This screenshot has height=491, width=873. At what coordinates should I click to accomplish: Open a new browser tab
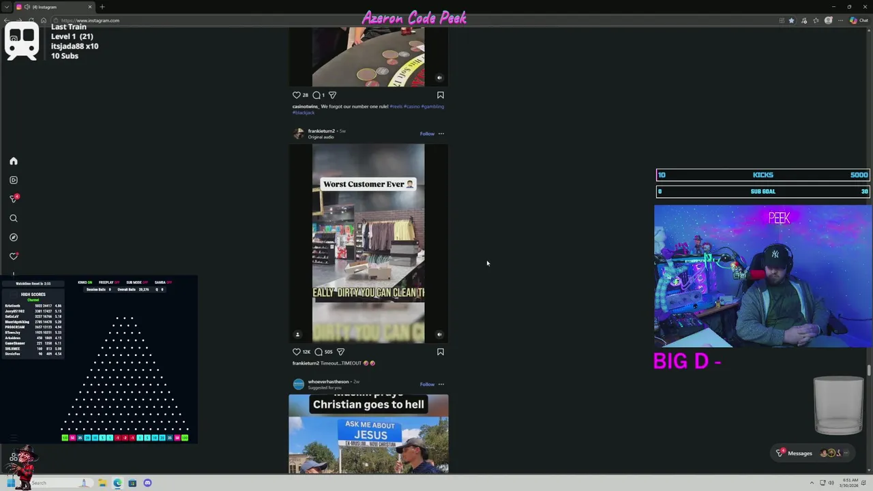point(102,7)
